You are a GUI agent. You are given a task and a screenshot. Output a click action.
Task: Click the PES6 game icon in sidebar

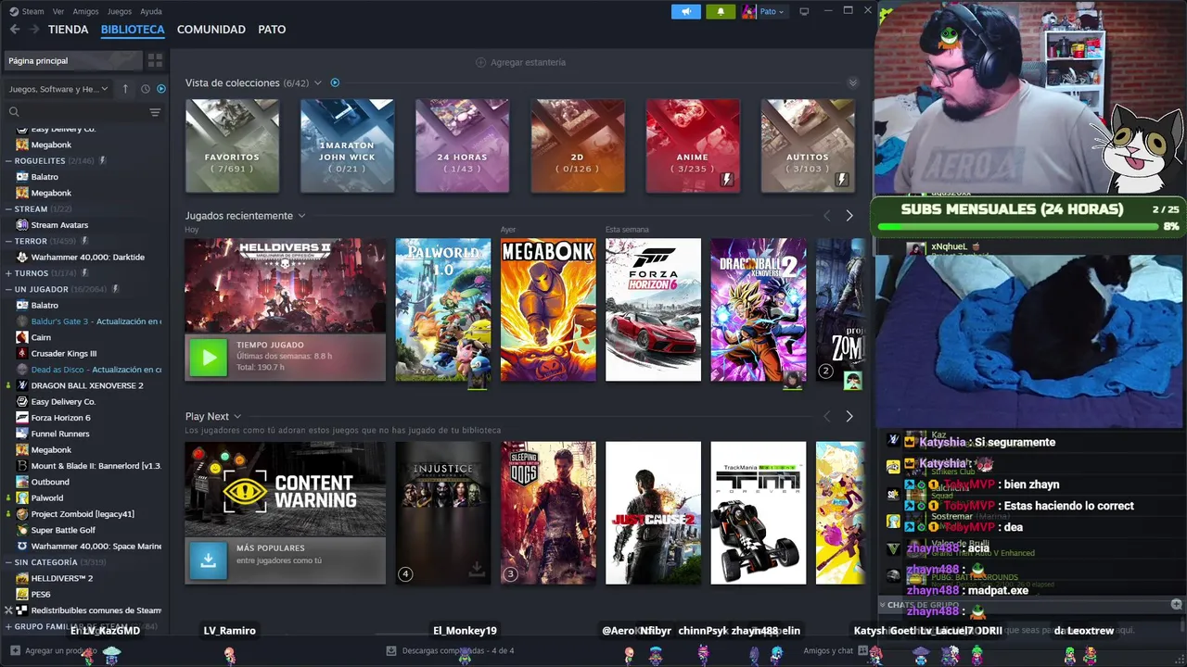pos(22,595)
